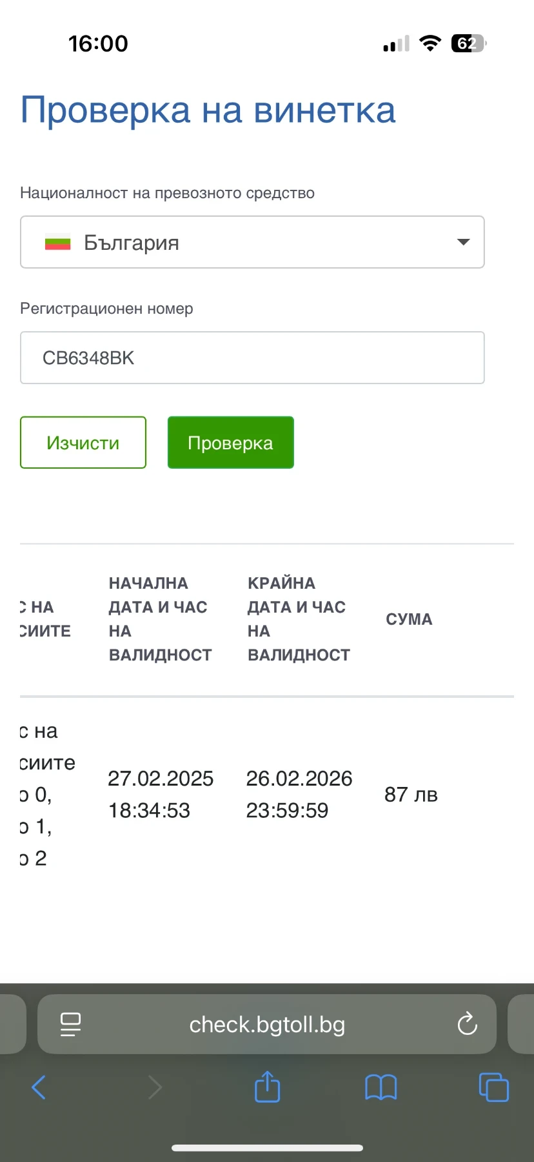Click the Изчисти clear button
The width and height of the screenshot is (534, 1162).
(83, 442)
